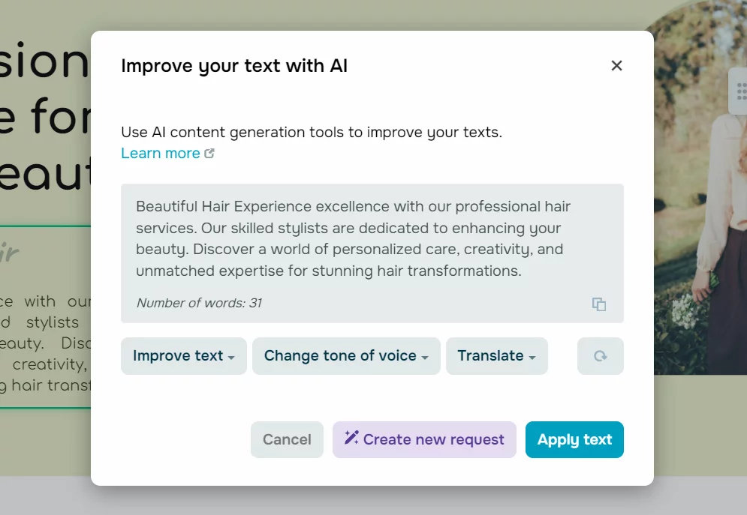Copy the generated text with the copy icon
747x515 pixels.
[598, 304]
